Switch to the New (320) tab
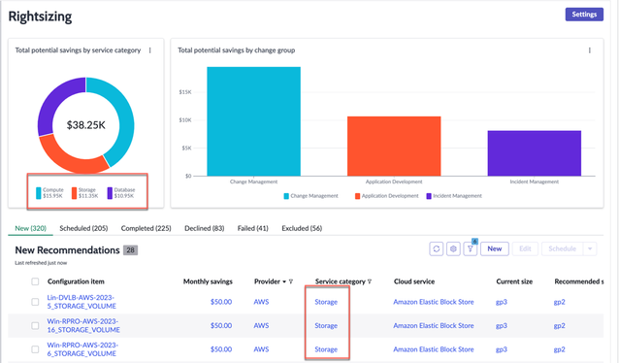Image resolution: width=619 pixels, height=363 pixels. click(x=30, y=228)
